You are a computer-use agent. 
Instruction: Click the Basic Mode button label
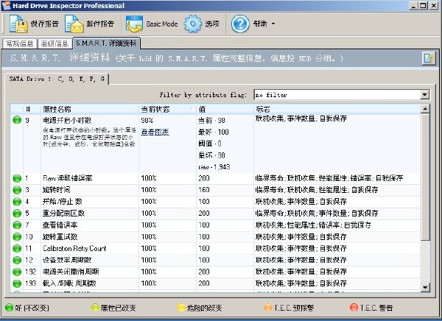click(x=162, y=24)
